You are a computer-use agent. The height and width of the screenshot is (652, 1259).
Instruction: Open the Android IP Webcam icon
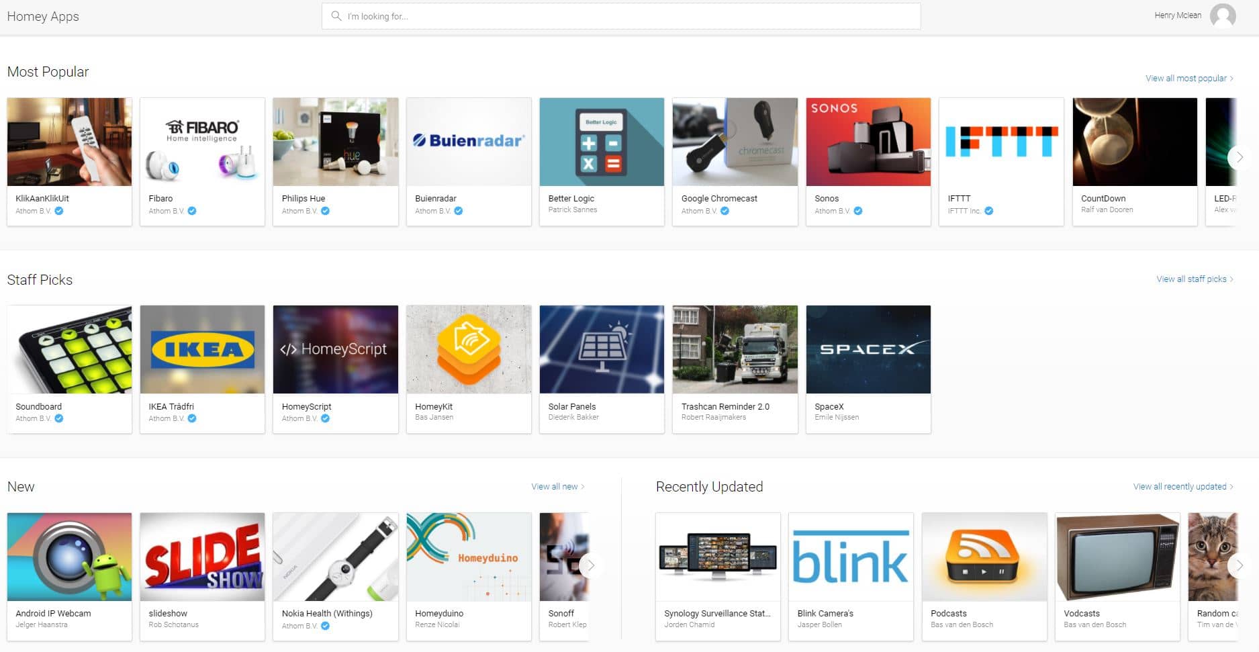pyautogui.click(x=69, y=557)
